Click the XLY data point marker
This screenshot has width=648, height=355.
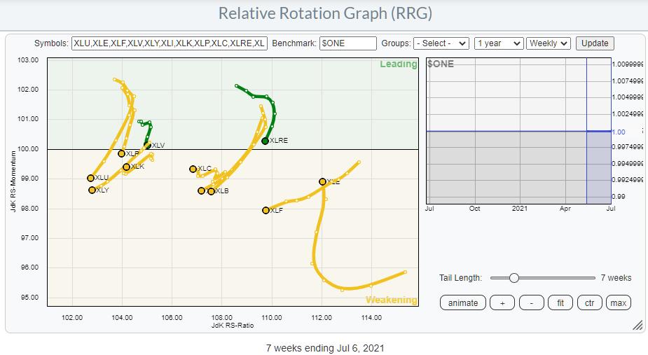pos(92,190)
